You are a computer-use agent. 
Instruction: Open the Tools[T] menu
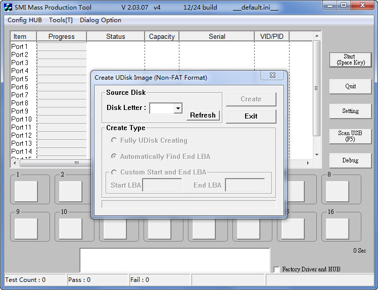tap(61, 20)
